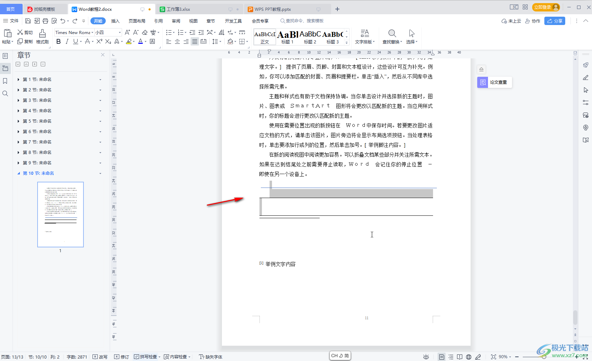Open the 插入 ribbon tab
This screenshot has width=592, height=361.
(115, 21)
